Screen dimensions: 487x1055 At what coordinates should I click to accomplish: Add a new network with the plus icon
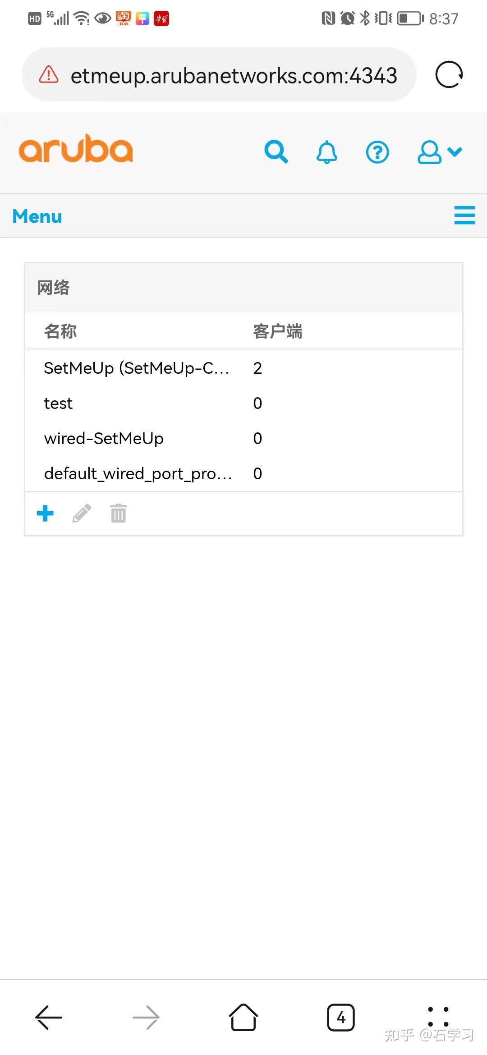[x=45, y=513]
